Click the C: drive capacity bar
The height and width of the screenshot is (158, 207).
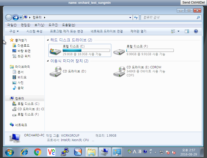pos(86,50)
